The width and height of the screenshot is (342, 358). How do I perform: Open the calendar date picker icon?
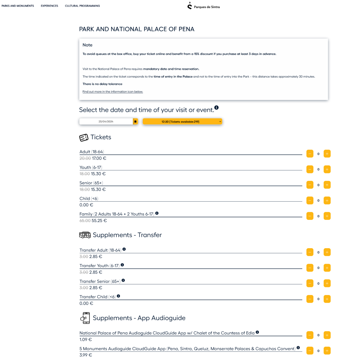(x=135, y=121)
